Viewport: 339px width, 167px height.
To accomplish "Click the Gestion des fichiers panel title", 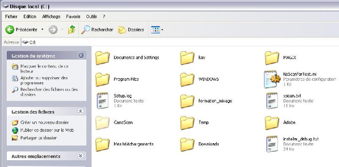I will (x=33, y=112).
